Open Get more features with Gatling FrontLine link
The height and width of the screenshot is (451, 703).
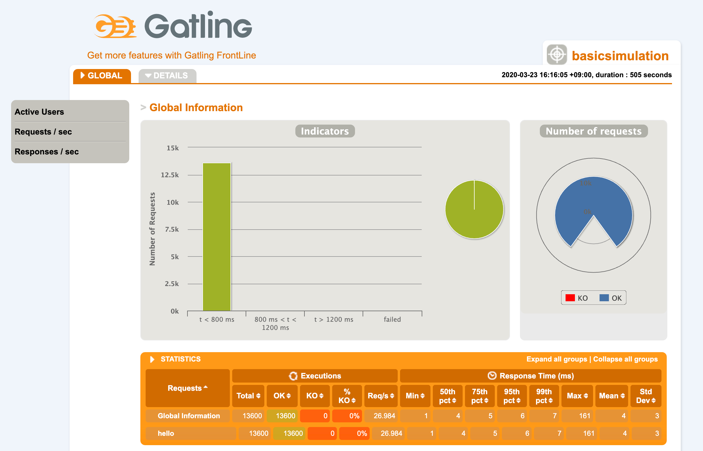[x=172, y=55]
